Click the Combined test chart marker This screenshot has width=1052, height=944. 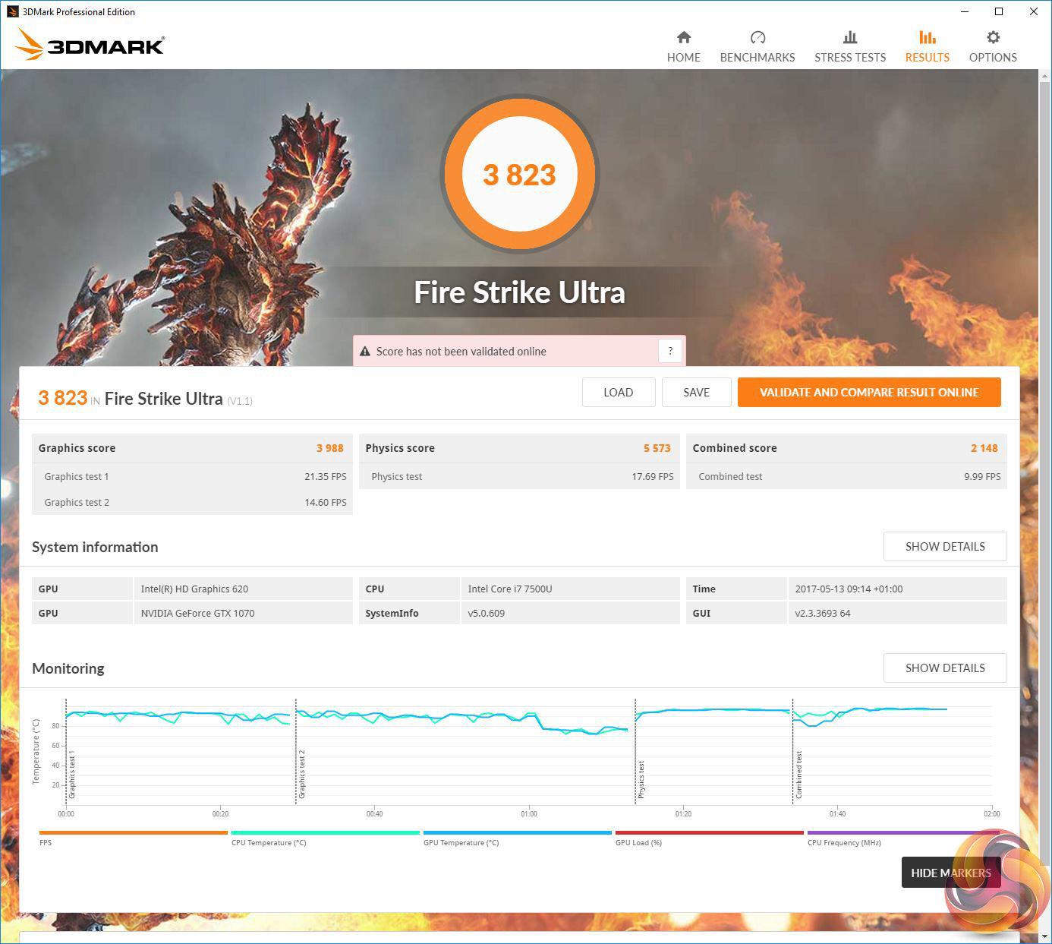tap(798, 775)
